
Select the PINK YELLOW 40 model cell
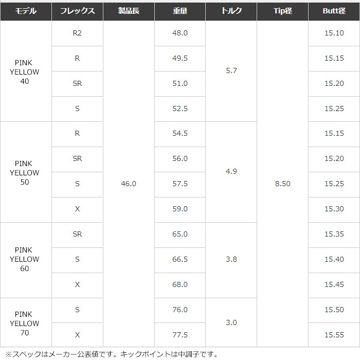[26, 72]
